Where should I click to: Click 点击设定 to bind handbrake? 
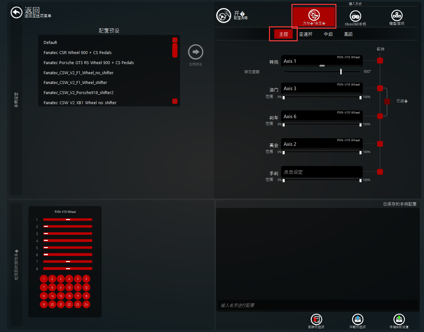(x=321, y=172)
